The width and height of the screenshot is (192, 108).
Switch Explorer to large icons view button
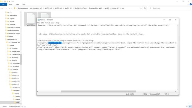click(190, 106)
